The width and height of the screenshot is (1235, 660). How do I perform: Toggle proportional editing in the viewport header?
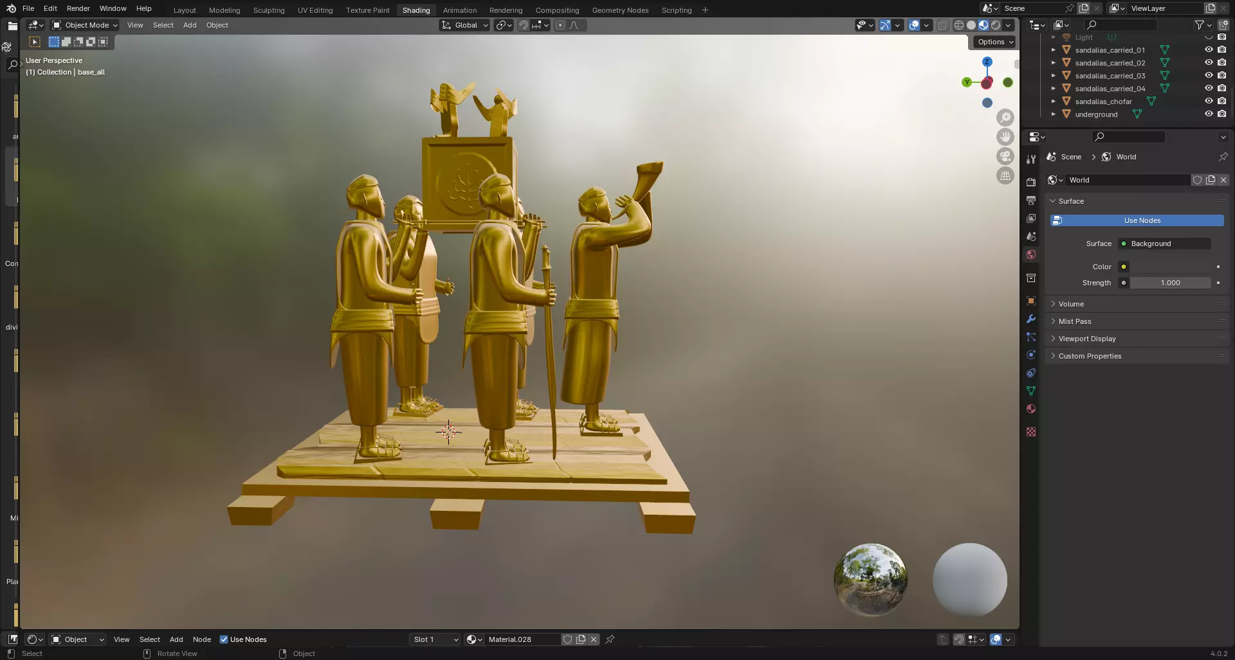pyautogui.click(x=560, y=25)
